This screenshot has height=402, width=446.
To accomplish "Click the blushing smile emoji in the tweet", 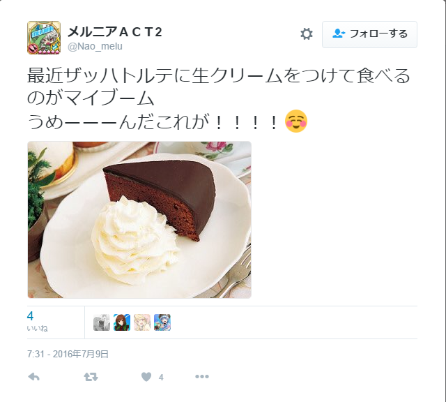I will pyautogui.click(x=296, y=121).
